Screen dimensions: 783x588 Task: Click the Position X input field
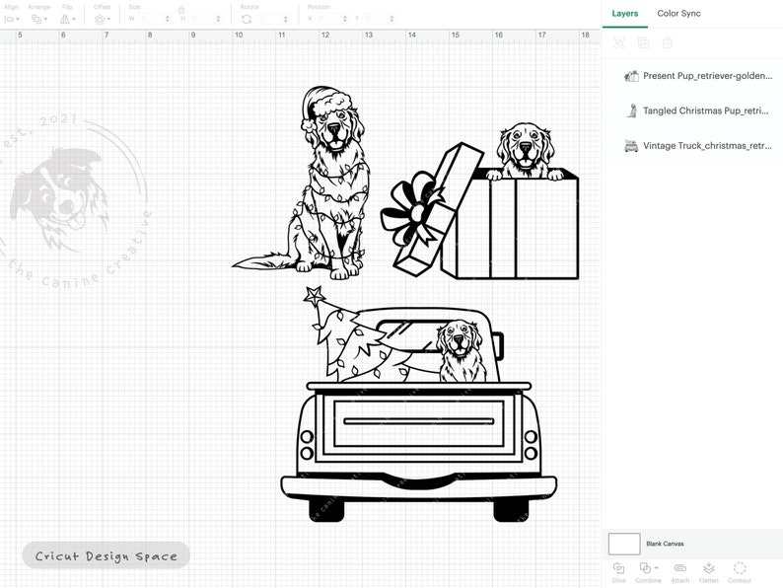coord(328,19)
